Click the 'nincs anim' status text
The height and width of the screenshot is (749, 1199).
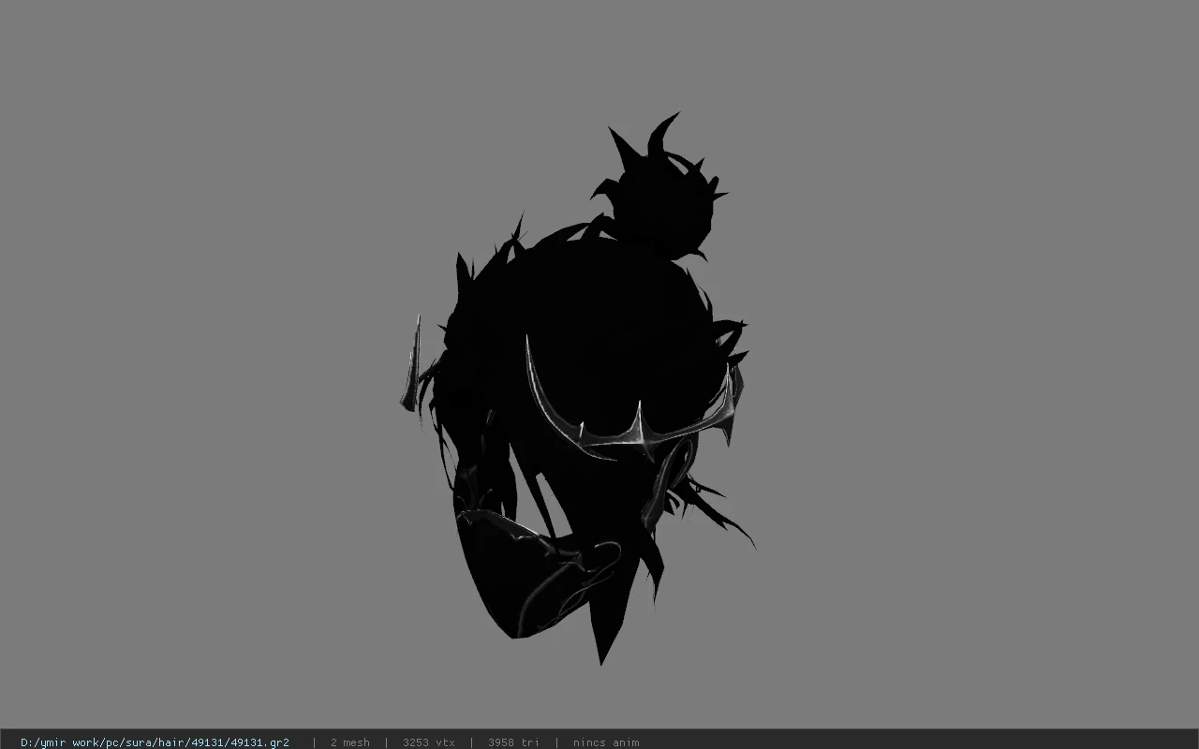[606, 742]
